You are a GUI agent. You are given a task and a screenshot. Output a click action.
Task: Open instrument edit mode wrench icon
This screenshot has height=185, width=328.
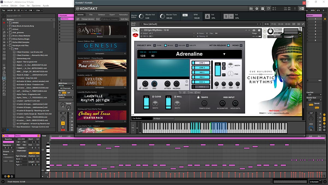135,30
